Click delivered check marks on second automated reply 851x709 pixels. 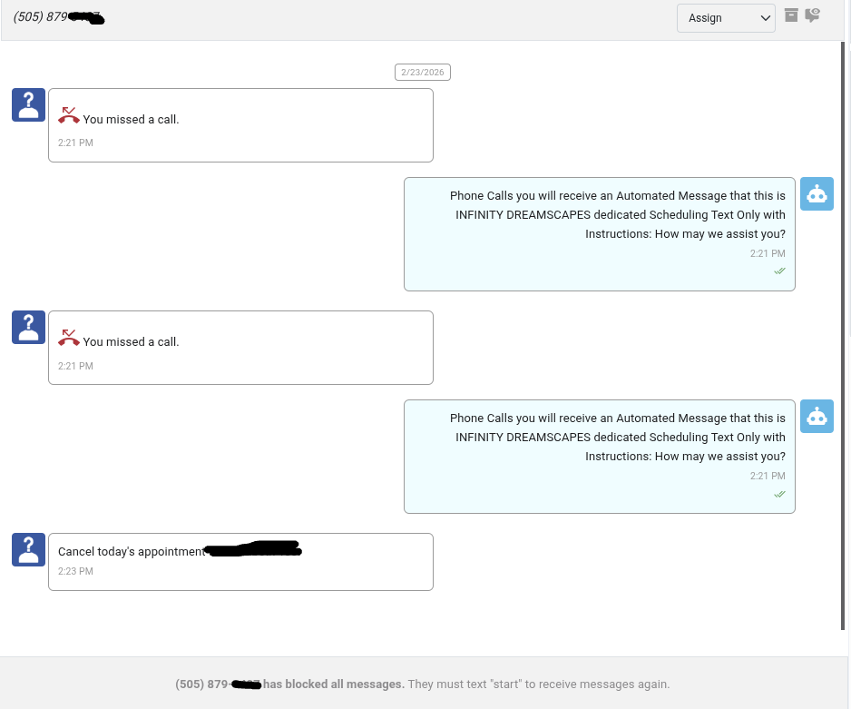pos(779,494)
